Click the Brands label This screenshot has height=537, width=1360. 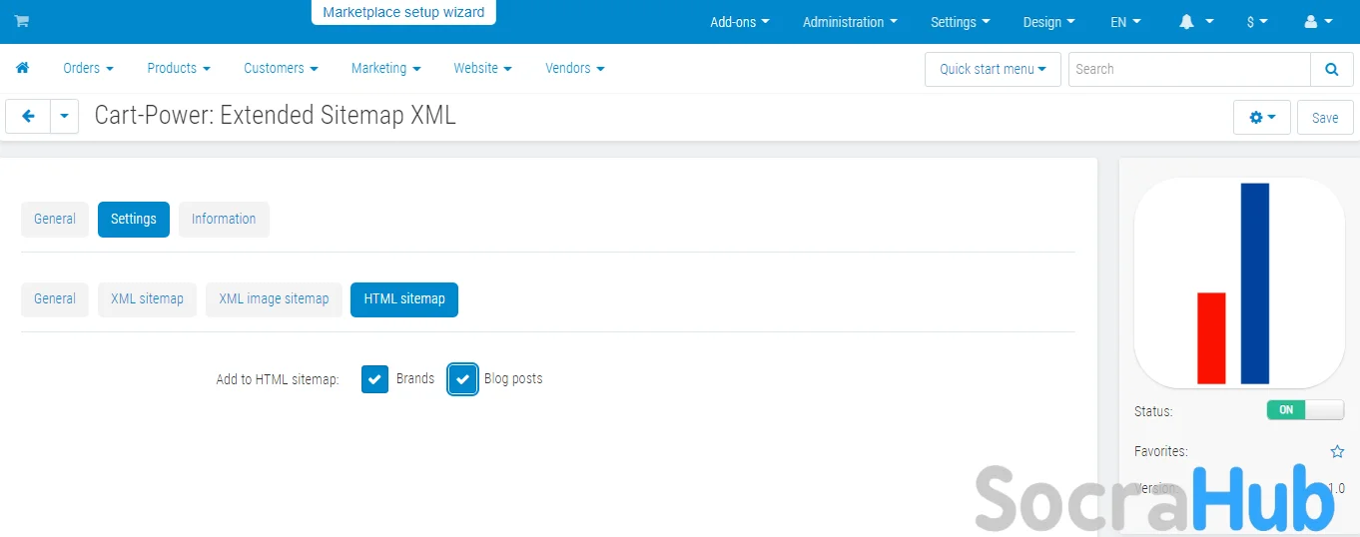coord(415,379)
